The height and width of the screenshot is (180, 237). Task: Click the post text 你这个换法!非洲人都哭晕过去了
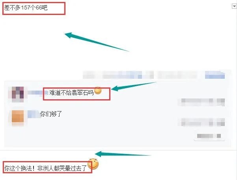(x=45, y=168)
